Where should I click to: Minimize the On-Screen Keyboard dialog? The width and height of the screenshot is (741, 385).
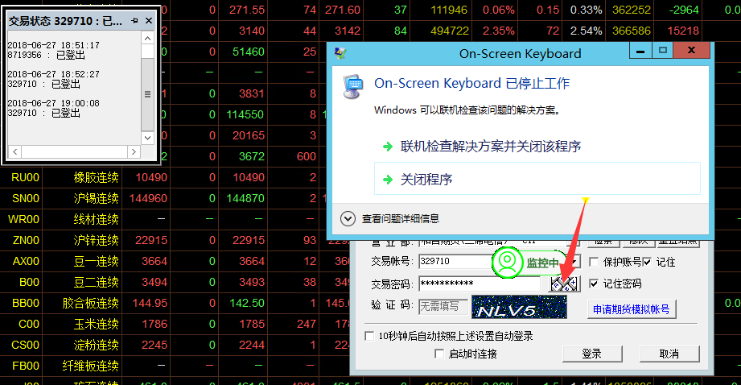click(x=640, y=51)
